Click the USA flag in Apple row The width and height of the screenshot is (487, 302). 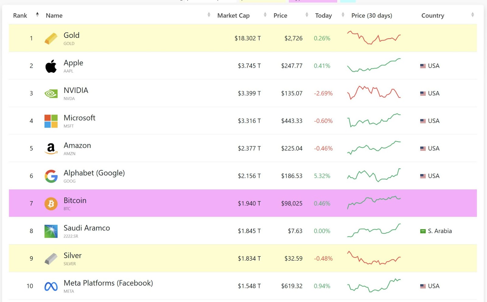click(x=423, y=66)
